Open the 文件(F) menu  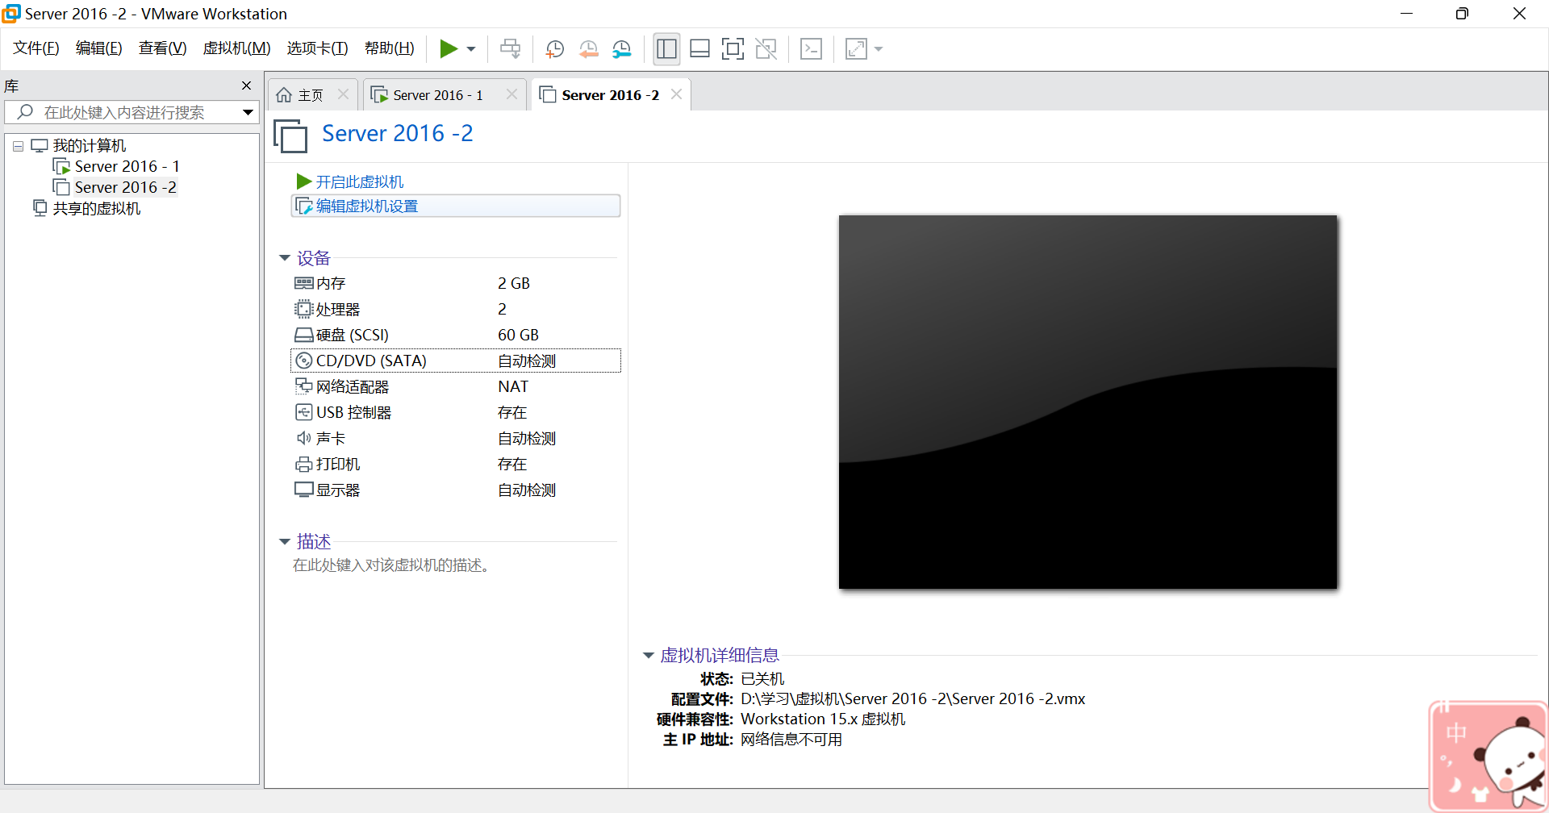click(36, 48)
